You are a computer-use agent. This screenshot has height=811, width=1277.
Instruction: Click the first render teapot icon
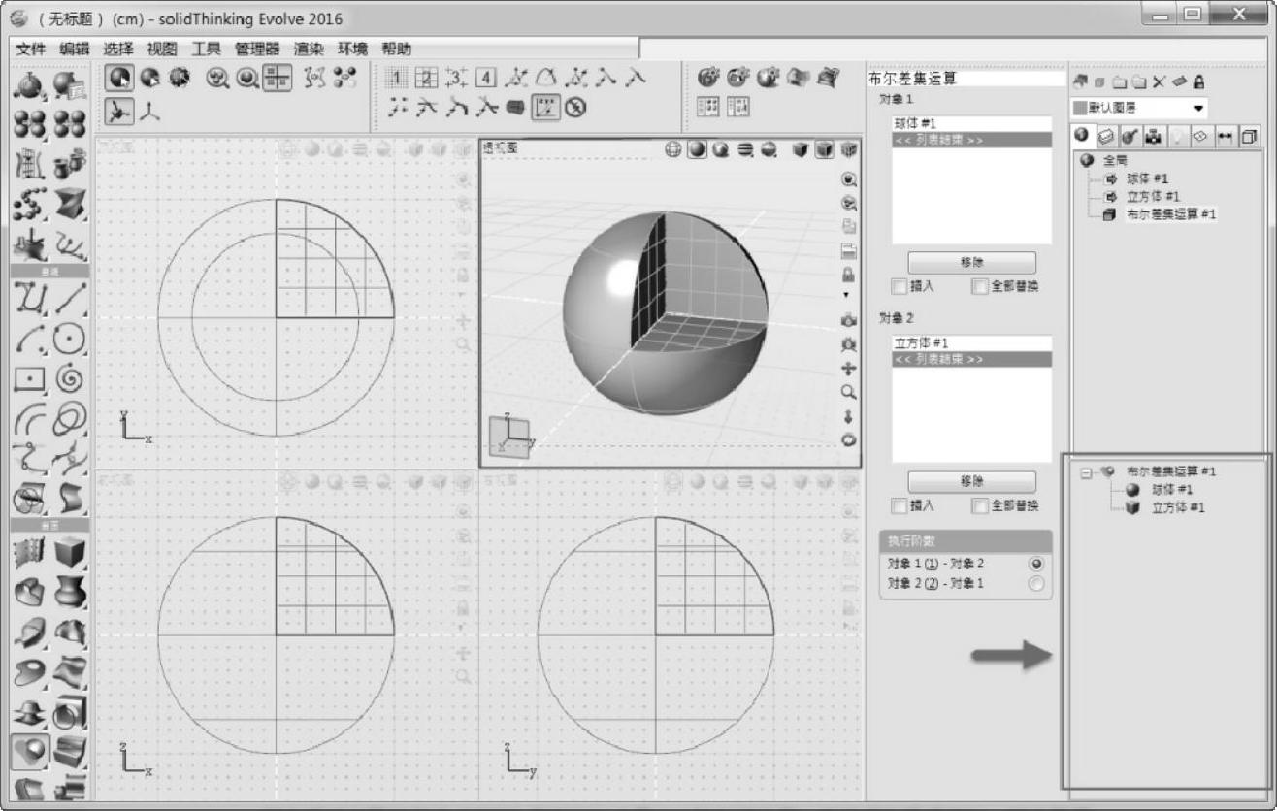click(708, 80)
